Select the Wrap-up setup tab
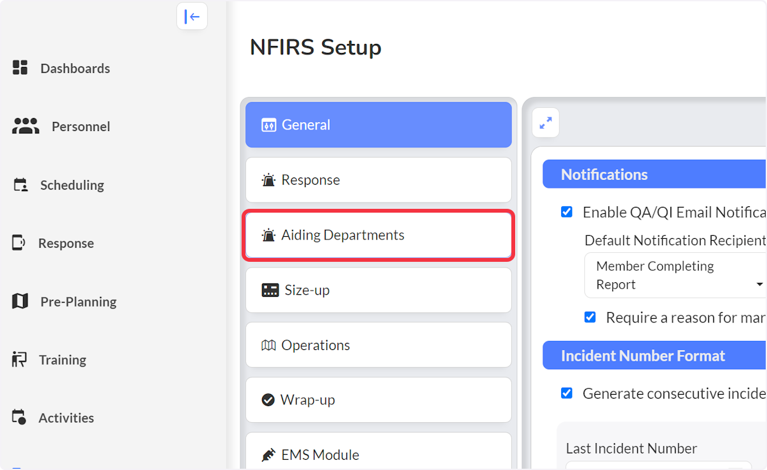 click(x=378, y=400)
